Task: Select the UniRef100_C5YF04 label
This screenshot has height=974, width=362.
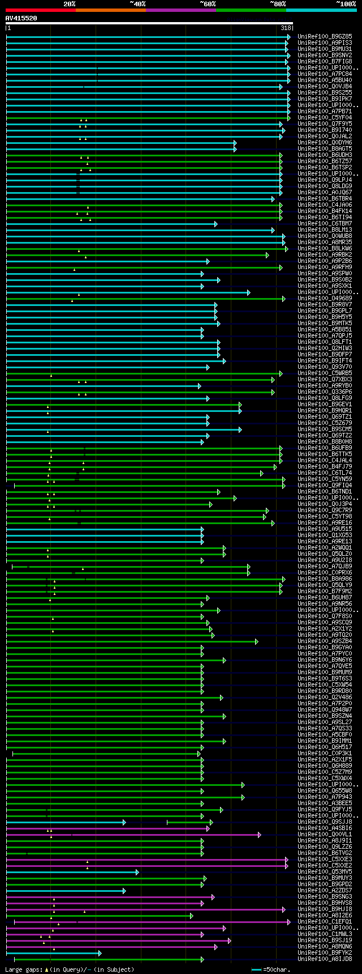Action: click(325, 117)
